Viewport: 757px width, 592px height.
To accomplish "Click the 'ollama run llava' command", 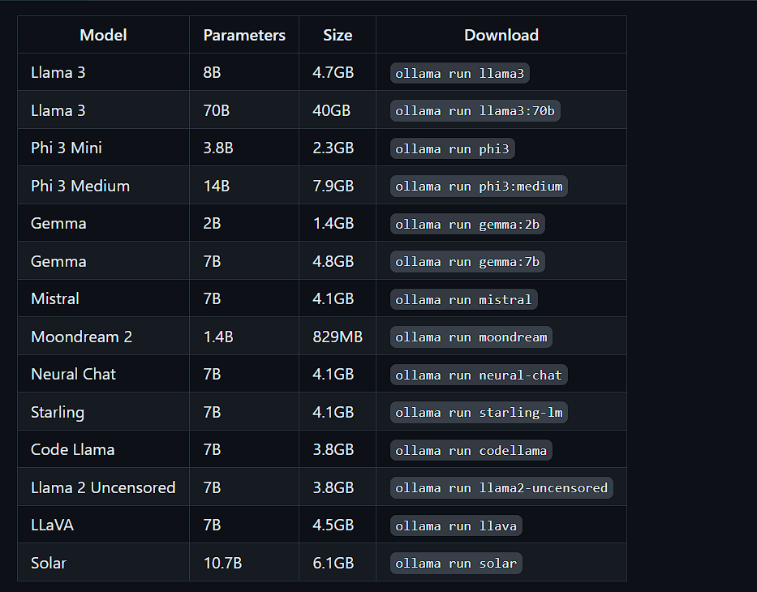I will click(456, 526).
